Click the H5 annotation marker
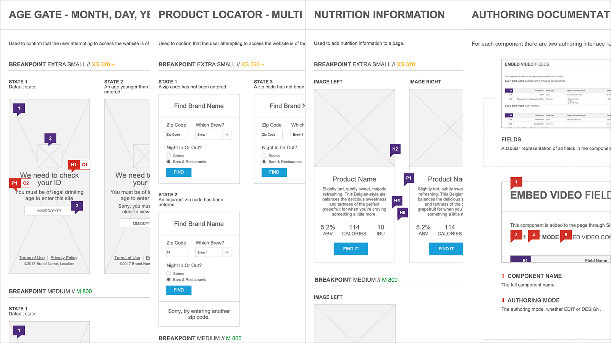 pyautogui.click(x=397, y=200)
